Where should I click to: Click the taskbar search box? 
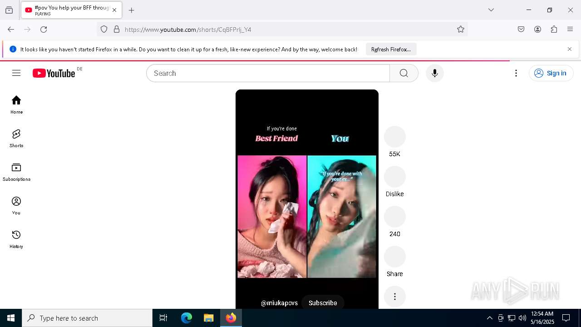87,318
